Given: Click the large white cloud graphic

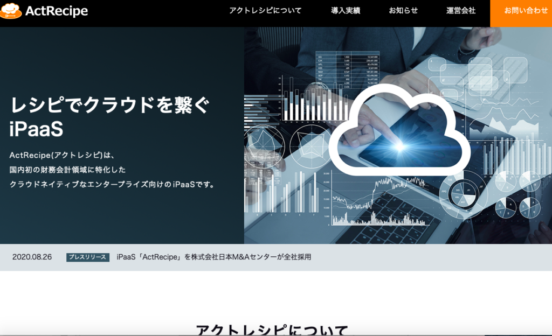Looking at the screenshot, I should [x=399, y=130].
